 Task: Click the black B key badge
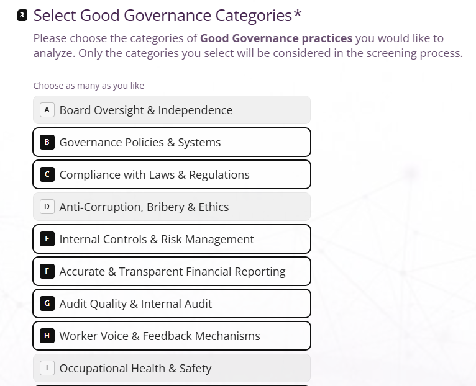click(47, 142)
